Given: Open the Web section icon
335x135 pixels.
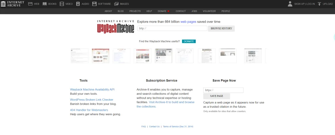Looking at the screenshot, I should pyautogui.click(x=30, y=4).
